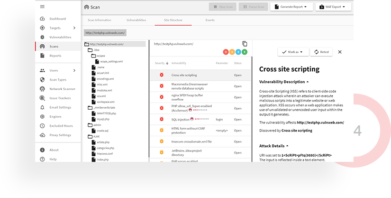Open the Mark as dropdown
This screenshot has width=391, height=198.
293,52
